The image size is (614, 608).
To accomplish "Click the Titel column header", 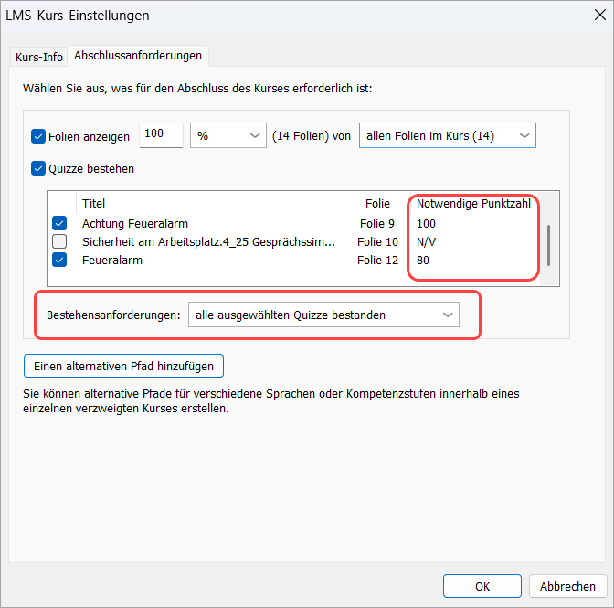I will click(x=93, y=204).
